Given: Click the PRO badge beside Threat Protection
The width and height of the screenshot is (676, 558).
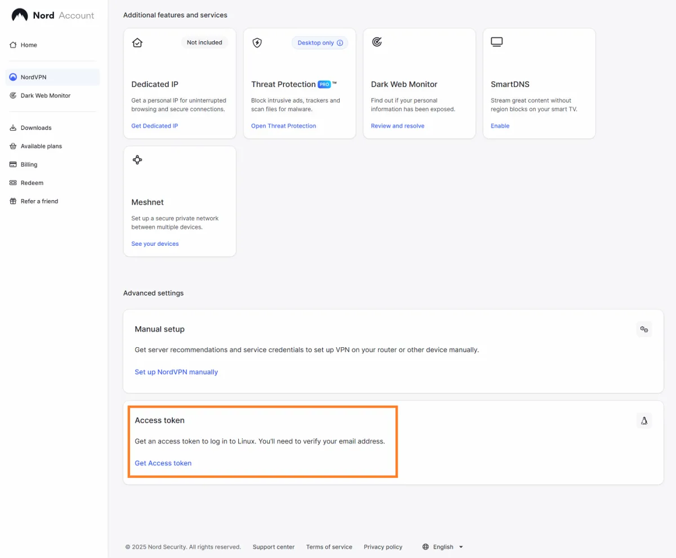Looking at the screenshot, I should (x=324, y=84).
